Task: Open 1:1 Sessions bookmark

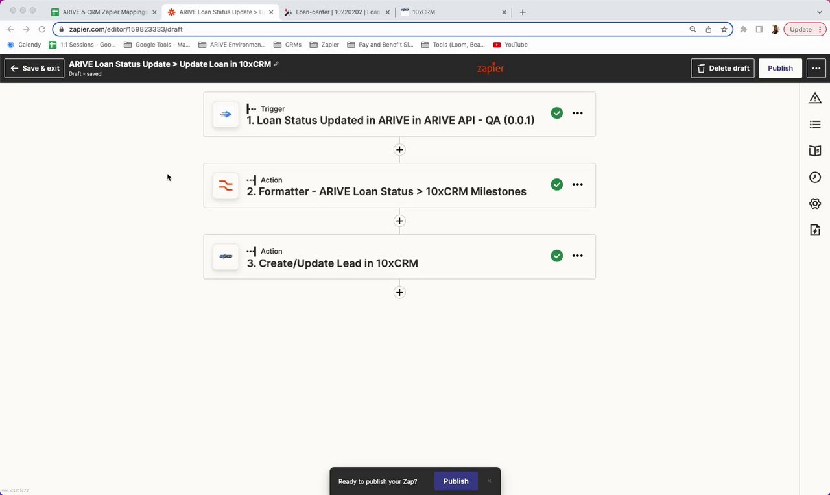Action: (x=82, y=45)
